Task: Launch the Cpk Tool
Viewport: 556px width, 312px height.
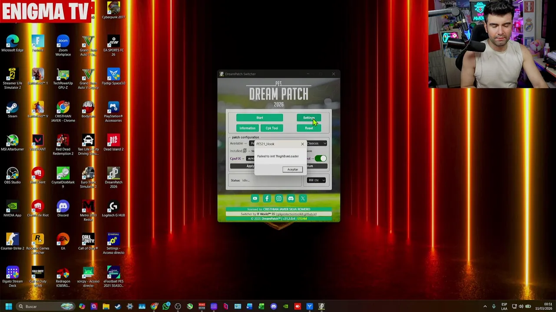Action: pyautogui.click(x=272, y=128)
